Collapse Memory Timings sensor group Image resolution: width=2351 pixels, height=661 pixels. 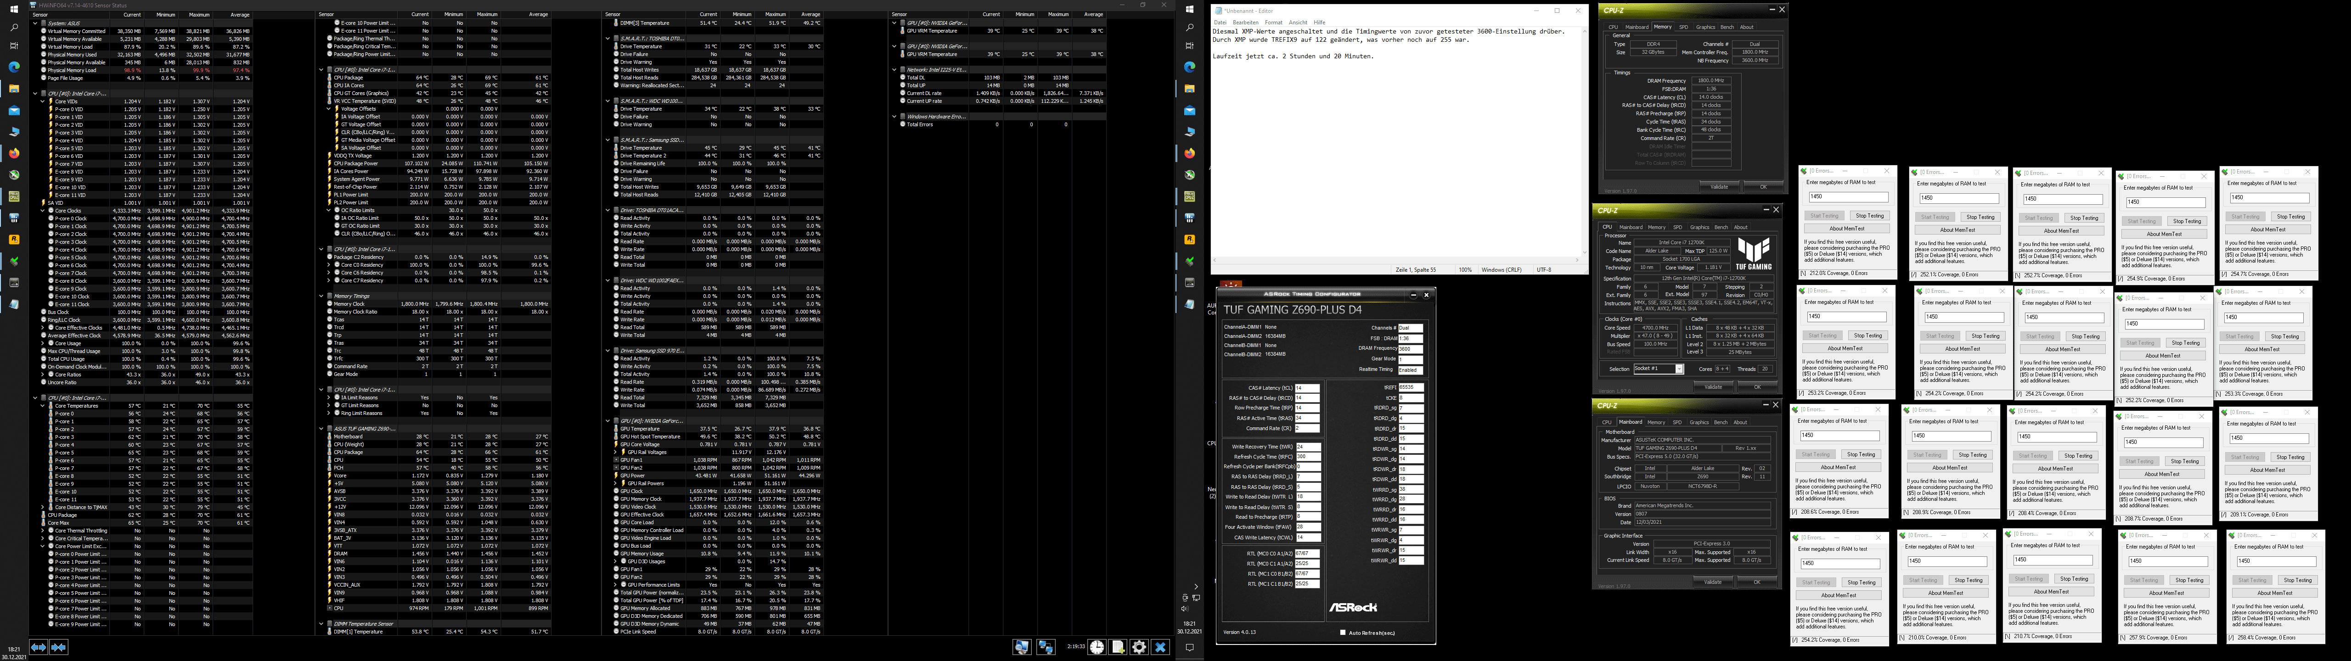tap(322, 296)
